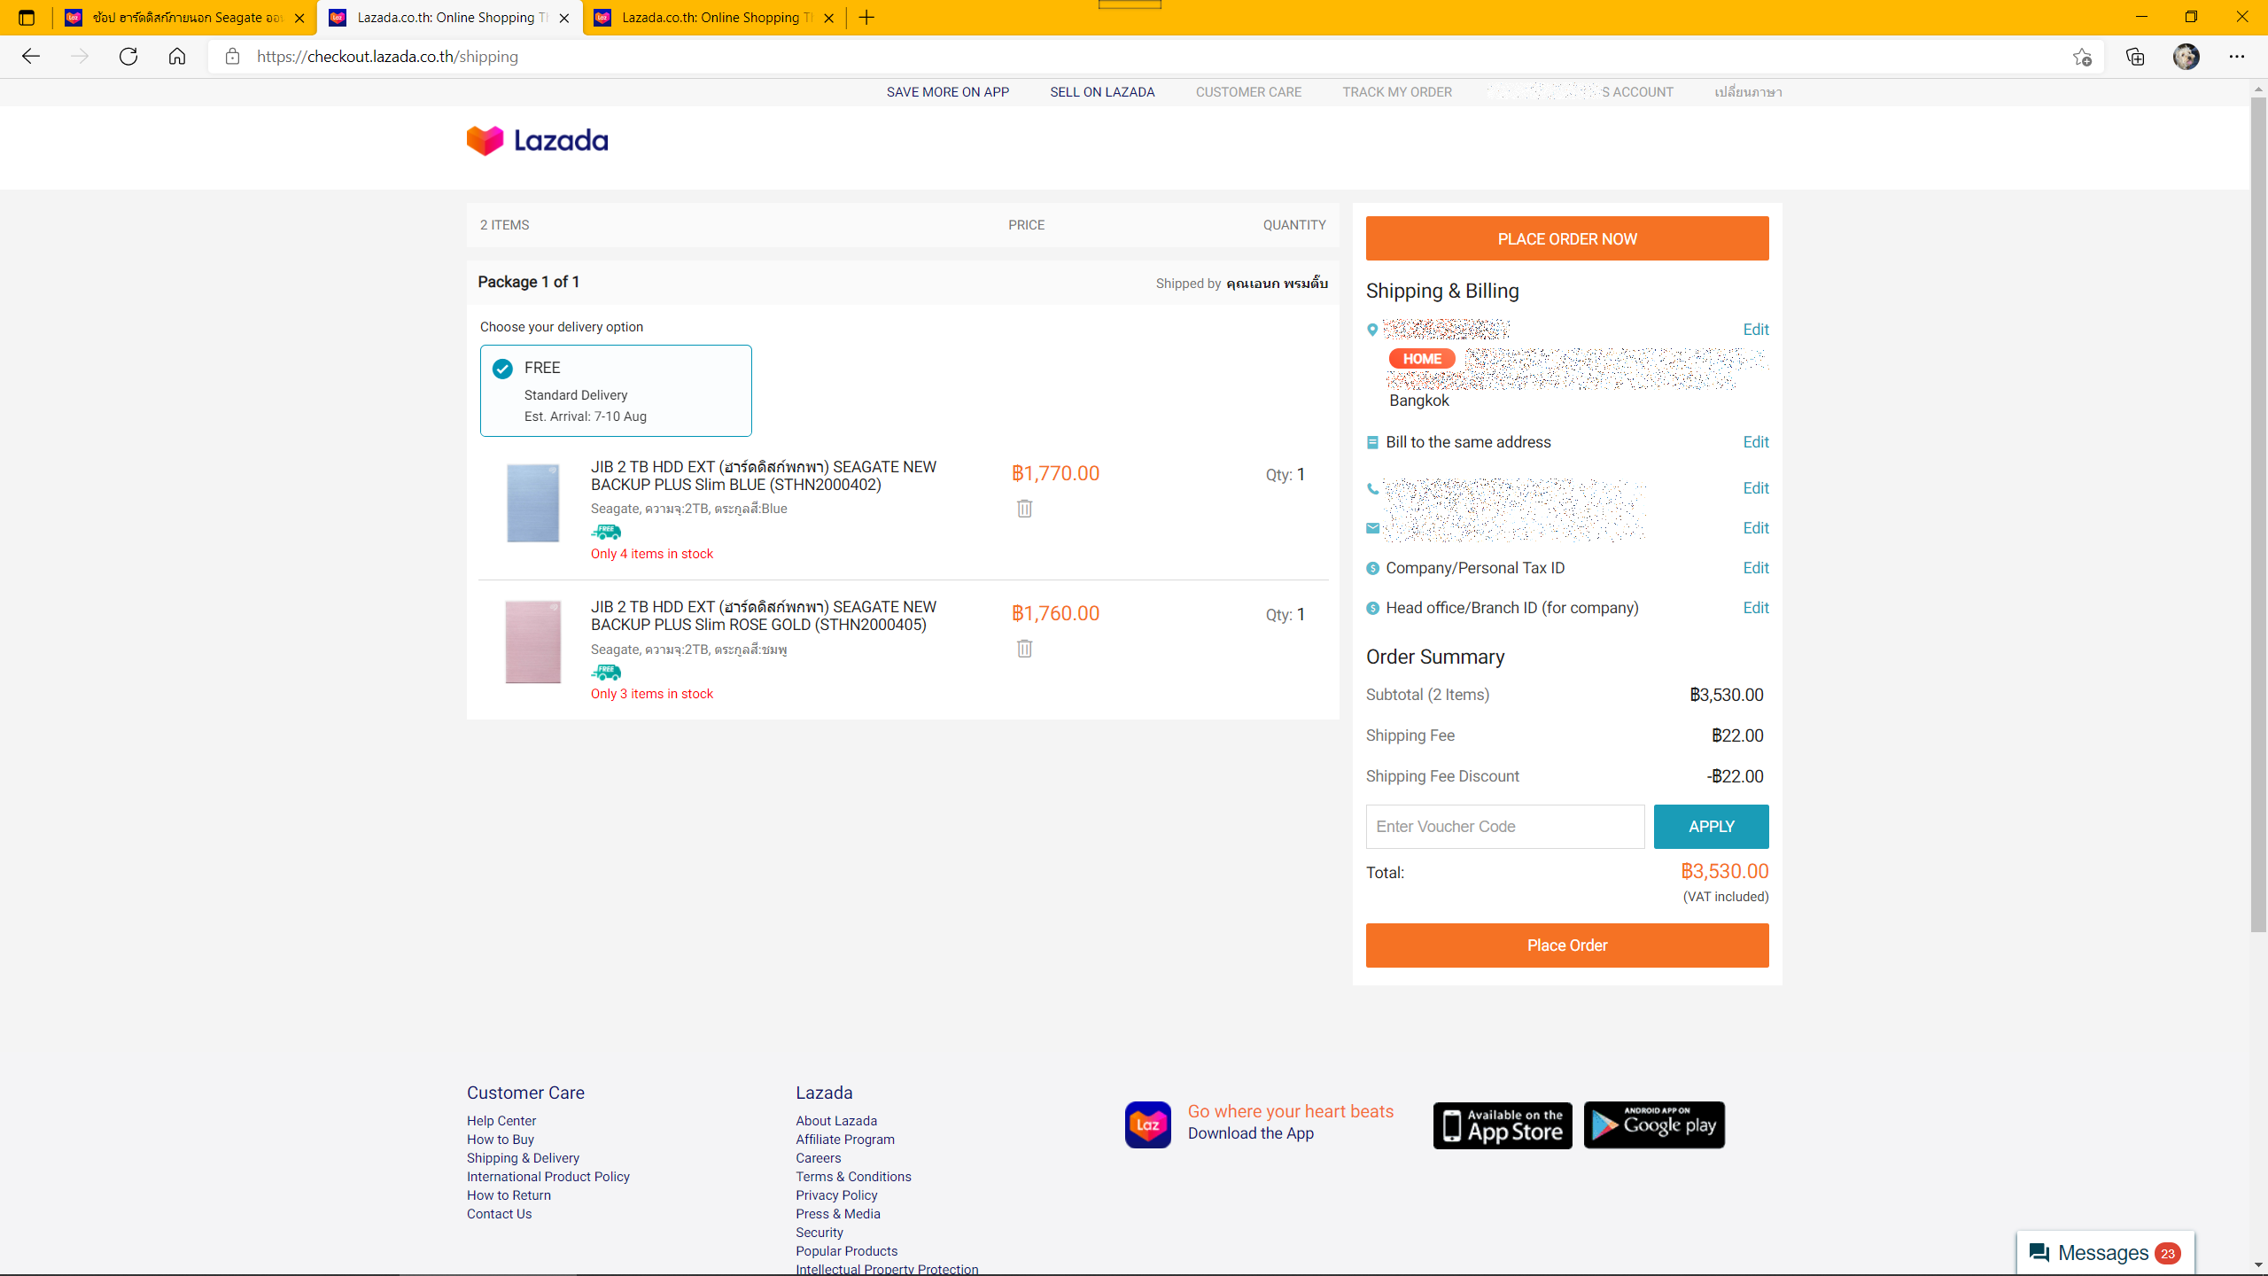Open a new browser tab

click(866, 18)
